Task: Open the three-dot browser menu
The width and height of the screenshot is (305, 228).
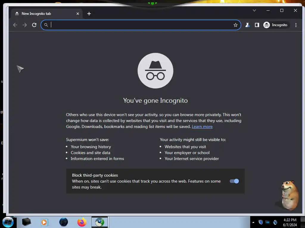Action: coord(296,25)
